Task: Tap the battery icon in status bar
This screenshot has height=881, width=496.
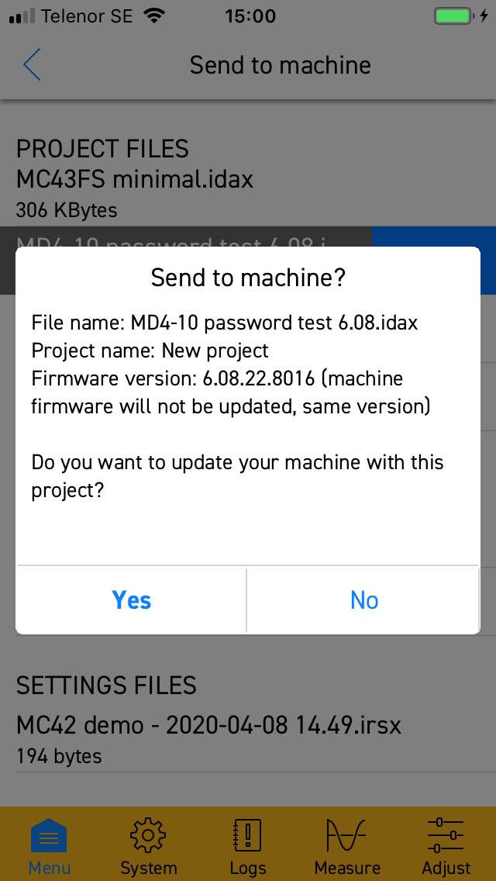Action: pos(453,16)
